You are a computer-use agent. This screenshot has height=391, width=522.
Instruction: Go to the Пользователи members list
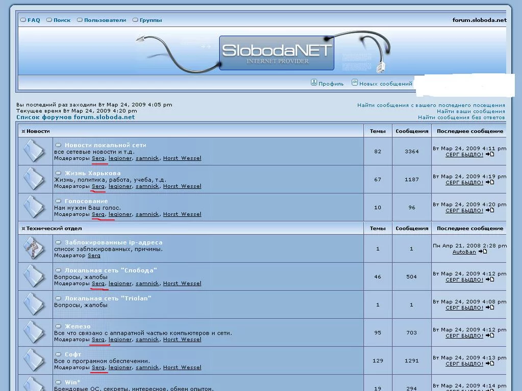pos(105,20)
